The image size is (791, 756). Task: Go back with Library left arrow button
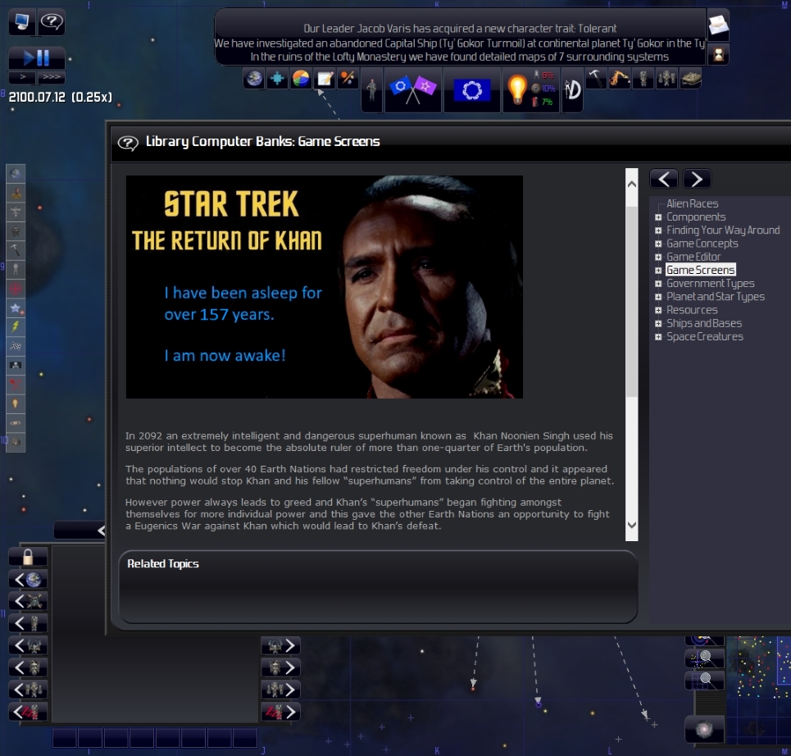664,179
